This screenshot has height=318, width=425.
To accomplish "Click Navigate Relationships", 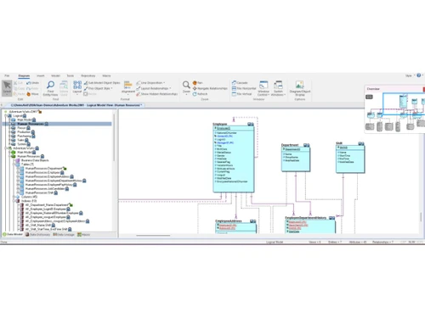I will [x=210, y=88].
